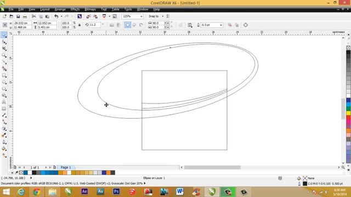Select the Freehand tool in the toolbox

click(4, 62)
